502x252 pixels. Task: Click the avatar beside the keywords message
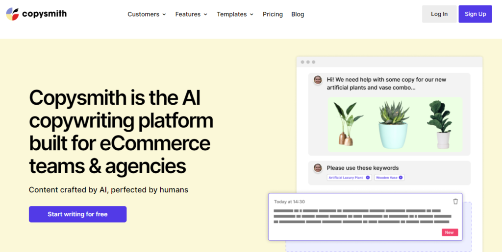point(318,168)
